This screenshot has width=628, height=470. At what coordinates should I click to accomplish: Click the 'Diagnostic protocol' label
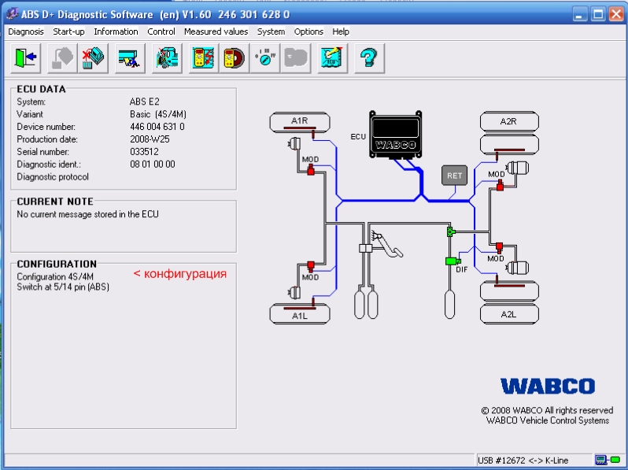(x=53, y=177)
